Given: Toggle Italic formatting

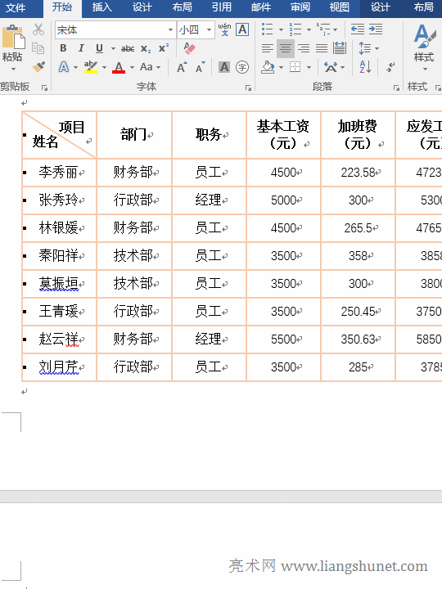Looking at the screenshot, I should click(x=81, y=48).
